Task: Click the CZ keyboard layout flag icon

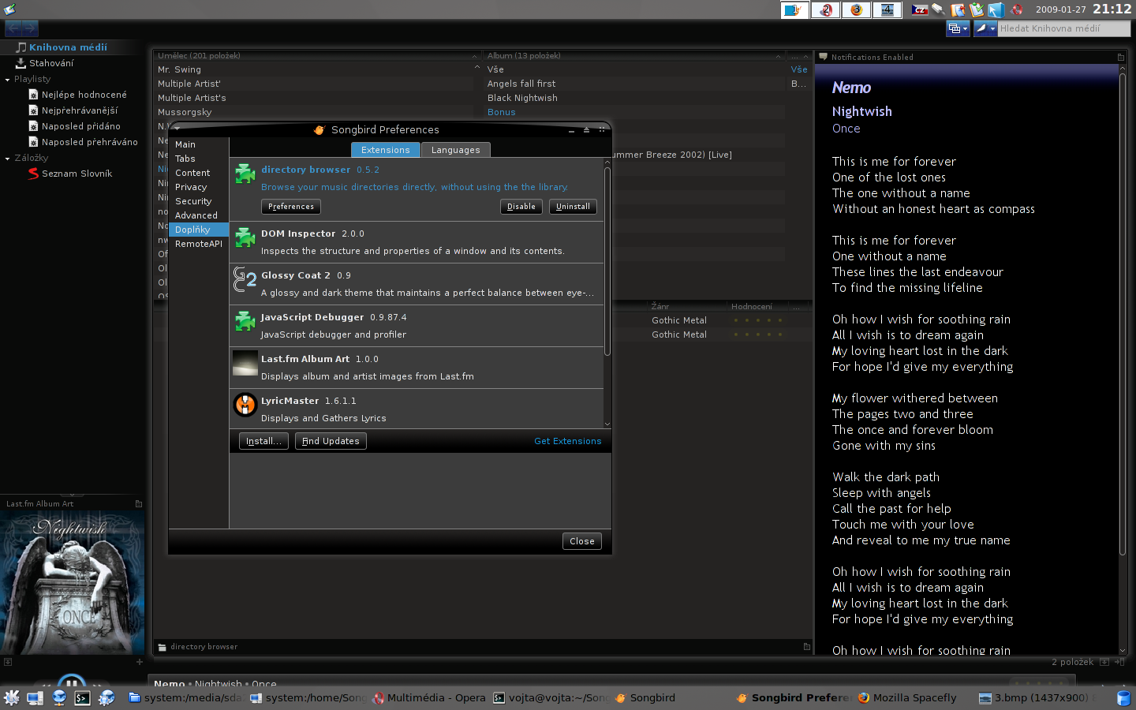Action: (x=920, y=9)
